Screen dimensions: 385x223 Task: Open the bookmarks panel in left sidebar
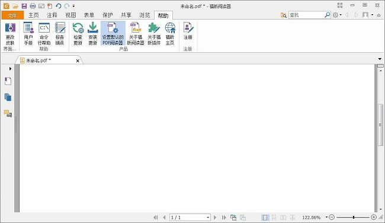(8, 81)
